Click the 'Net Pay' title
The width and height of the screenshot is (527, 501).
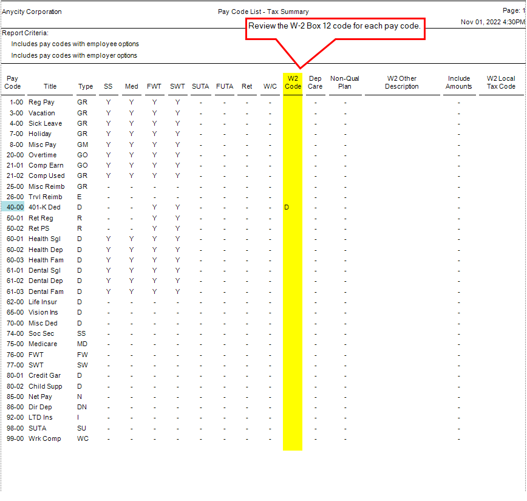[x=40, y=397]
